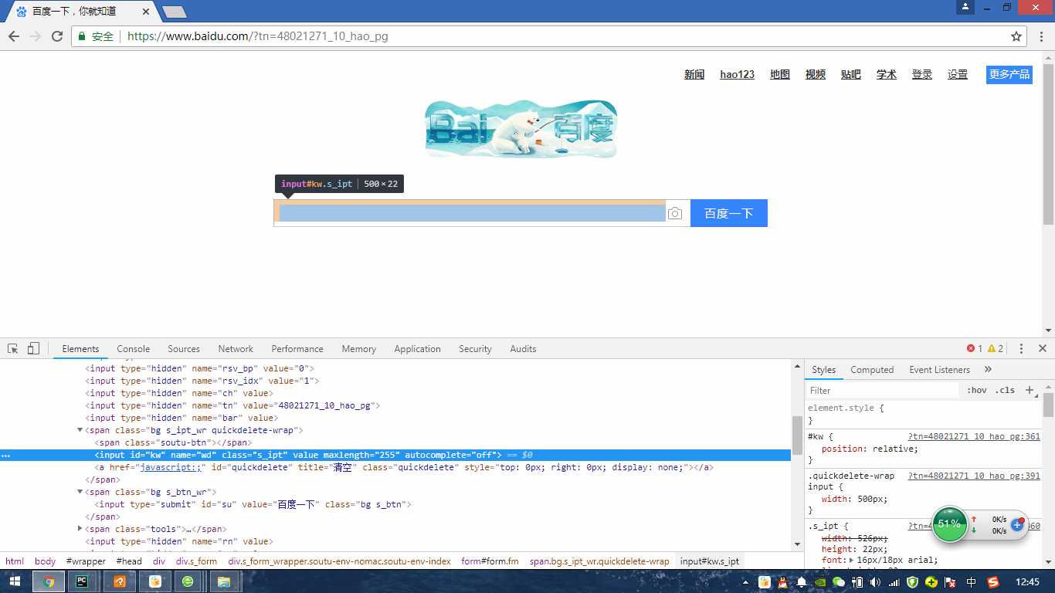Bookmark this page with the star icon
This screenshot has width=1055, height=593.
click(x=1016, y=36)
